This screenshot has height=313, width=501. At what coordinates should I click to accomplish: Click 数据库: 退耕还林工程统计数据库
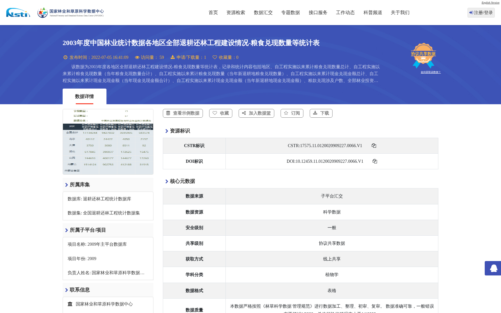pos(99,199)
